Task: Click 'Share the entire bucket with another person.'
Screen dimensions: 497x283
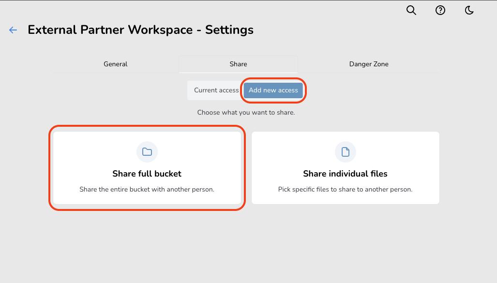Action: pos(147,190)
